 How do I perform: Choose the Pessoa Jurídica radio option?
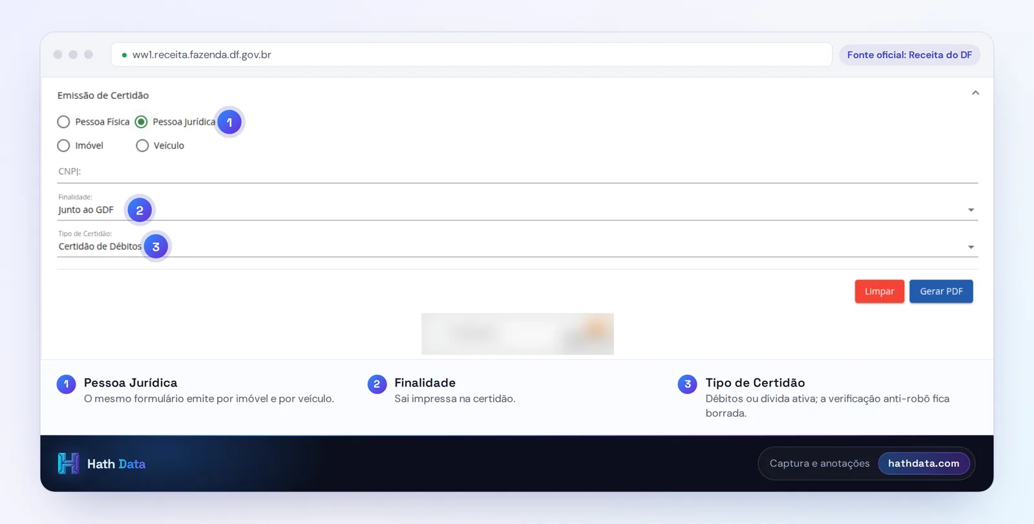click(x=142, y=122)
